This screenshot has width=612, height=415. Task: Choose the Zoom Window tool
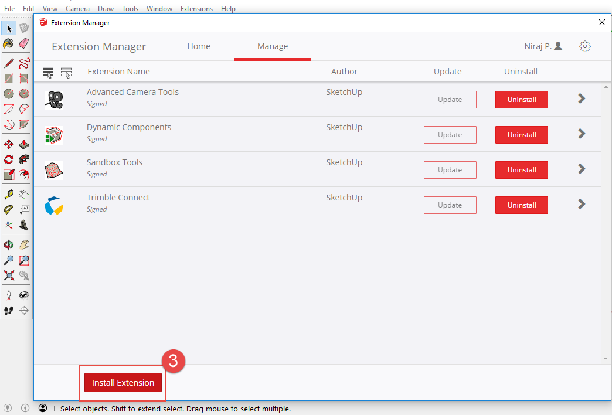[24, 260]
